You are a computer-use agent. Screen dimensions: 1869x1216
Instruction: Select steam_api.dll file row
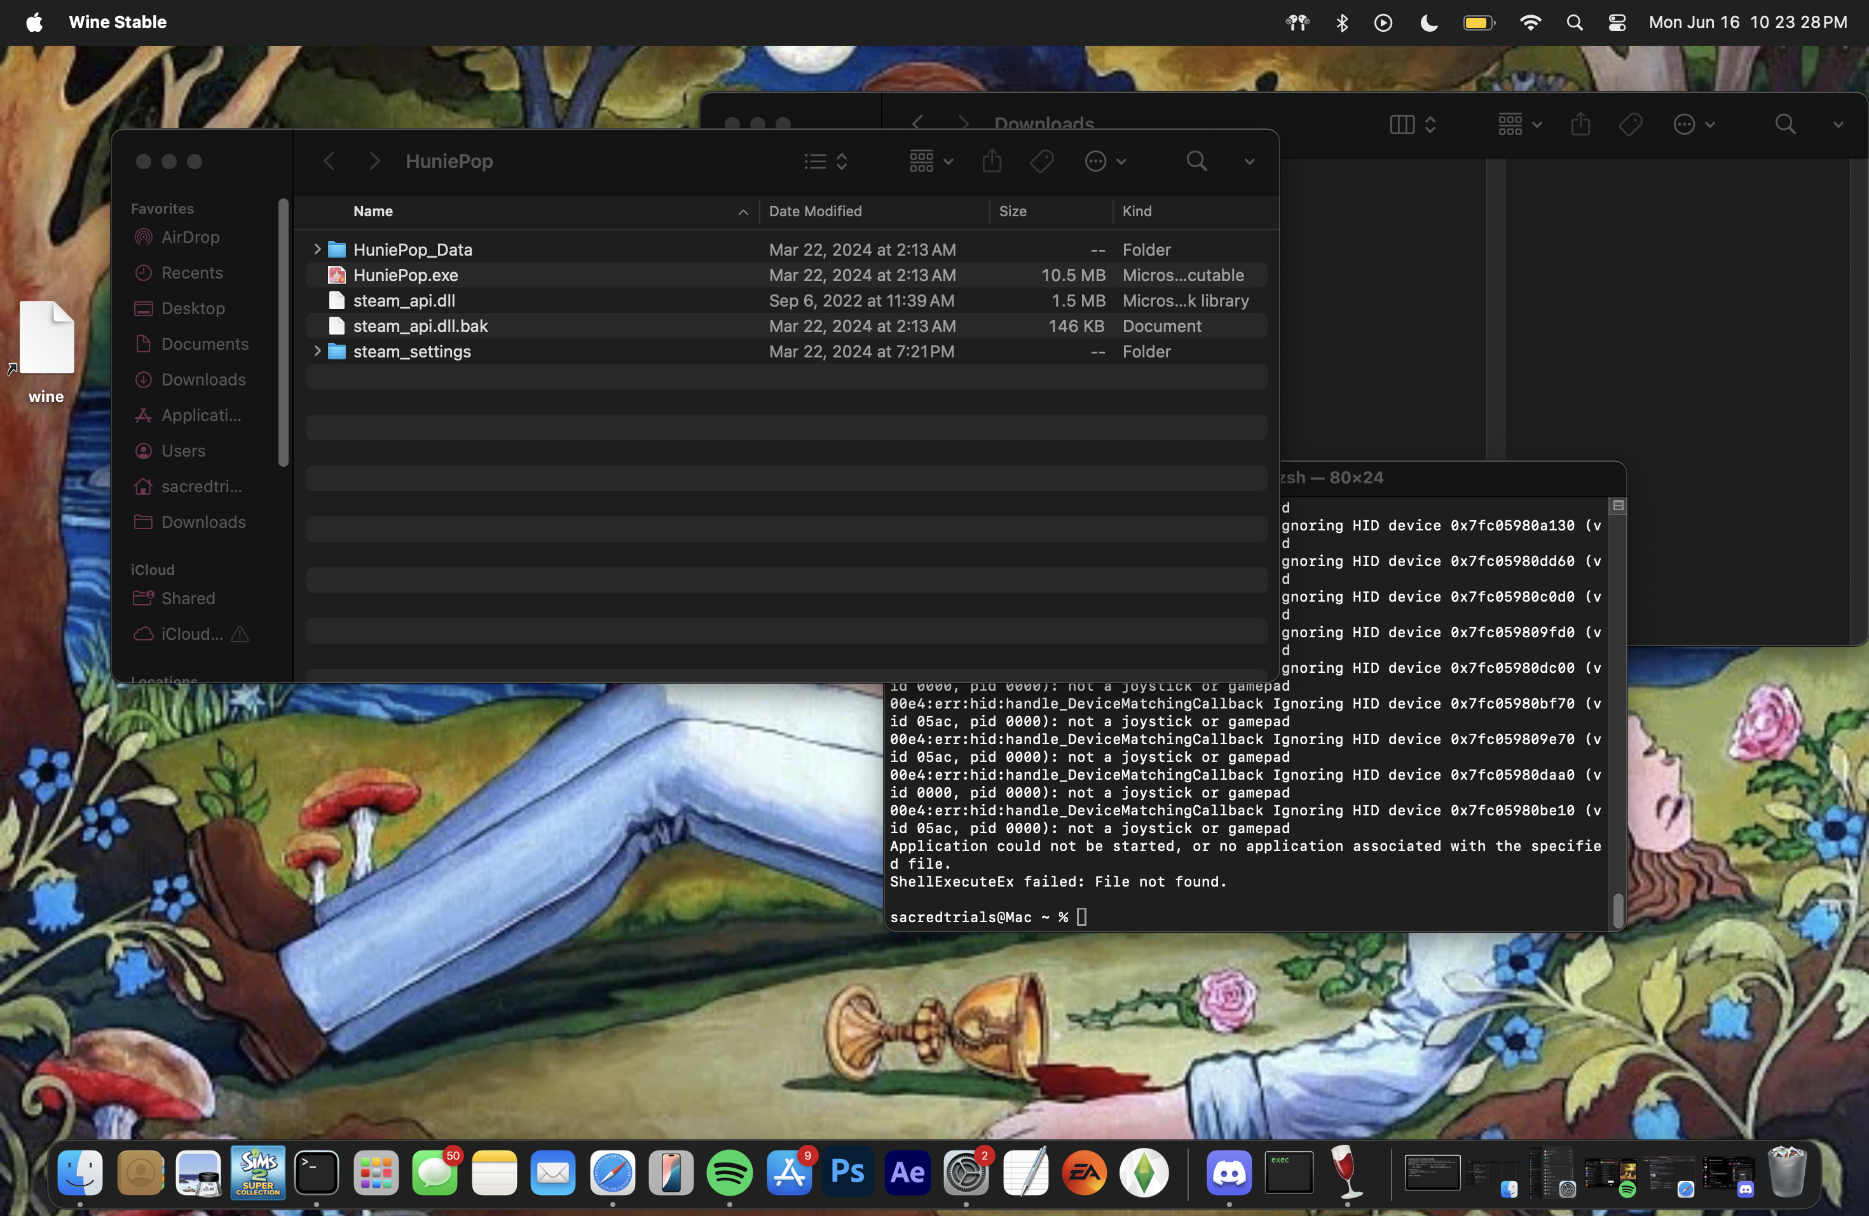coord(786,300)
